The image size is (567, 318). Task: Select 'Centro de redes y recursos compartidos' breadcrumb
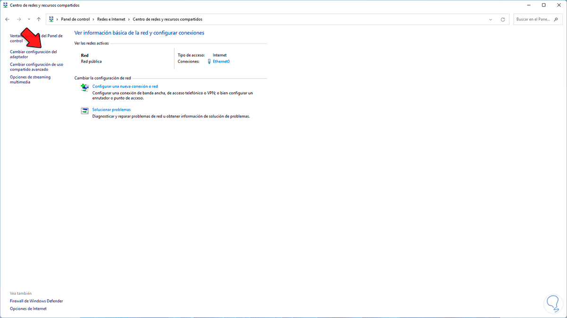pyautogui.click(x=167, y=19)
